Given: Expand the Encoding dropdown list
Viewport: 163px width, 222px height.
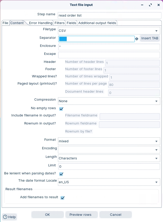Looking at the screenshot, I should pos(156,150).
